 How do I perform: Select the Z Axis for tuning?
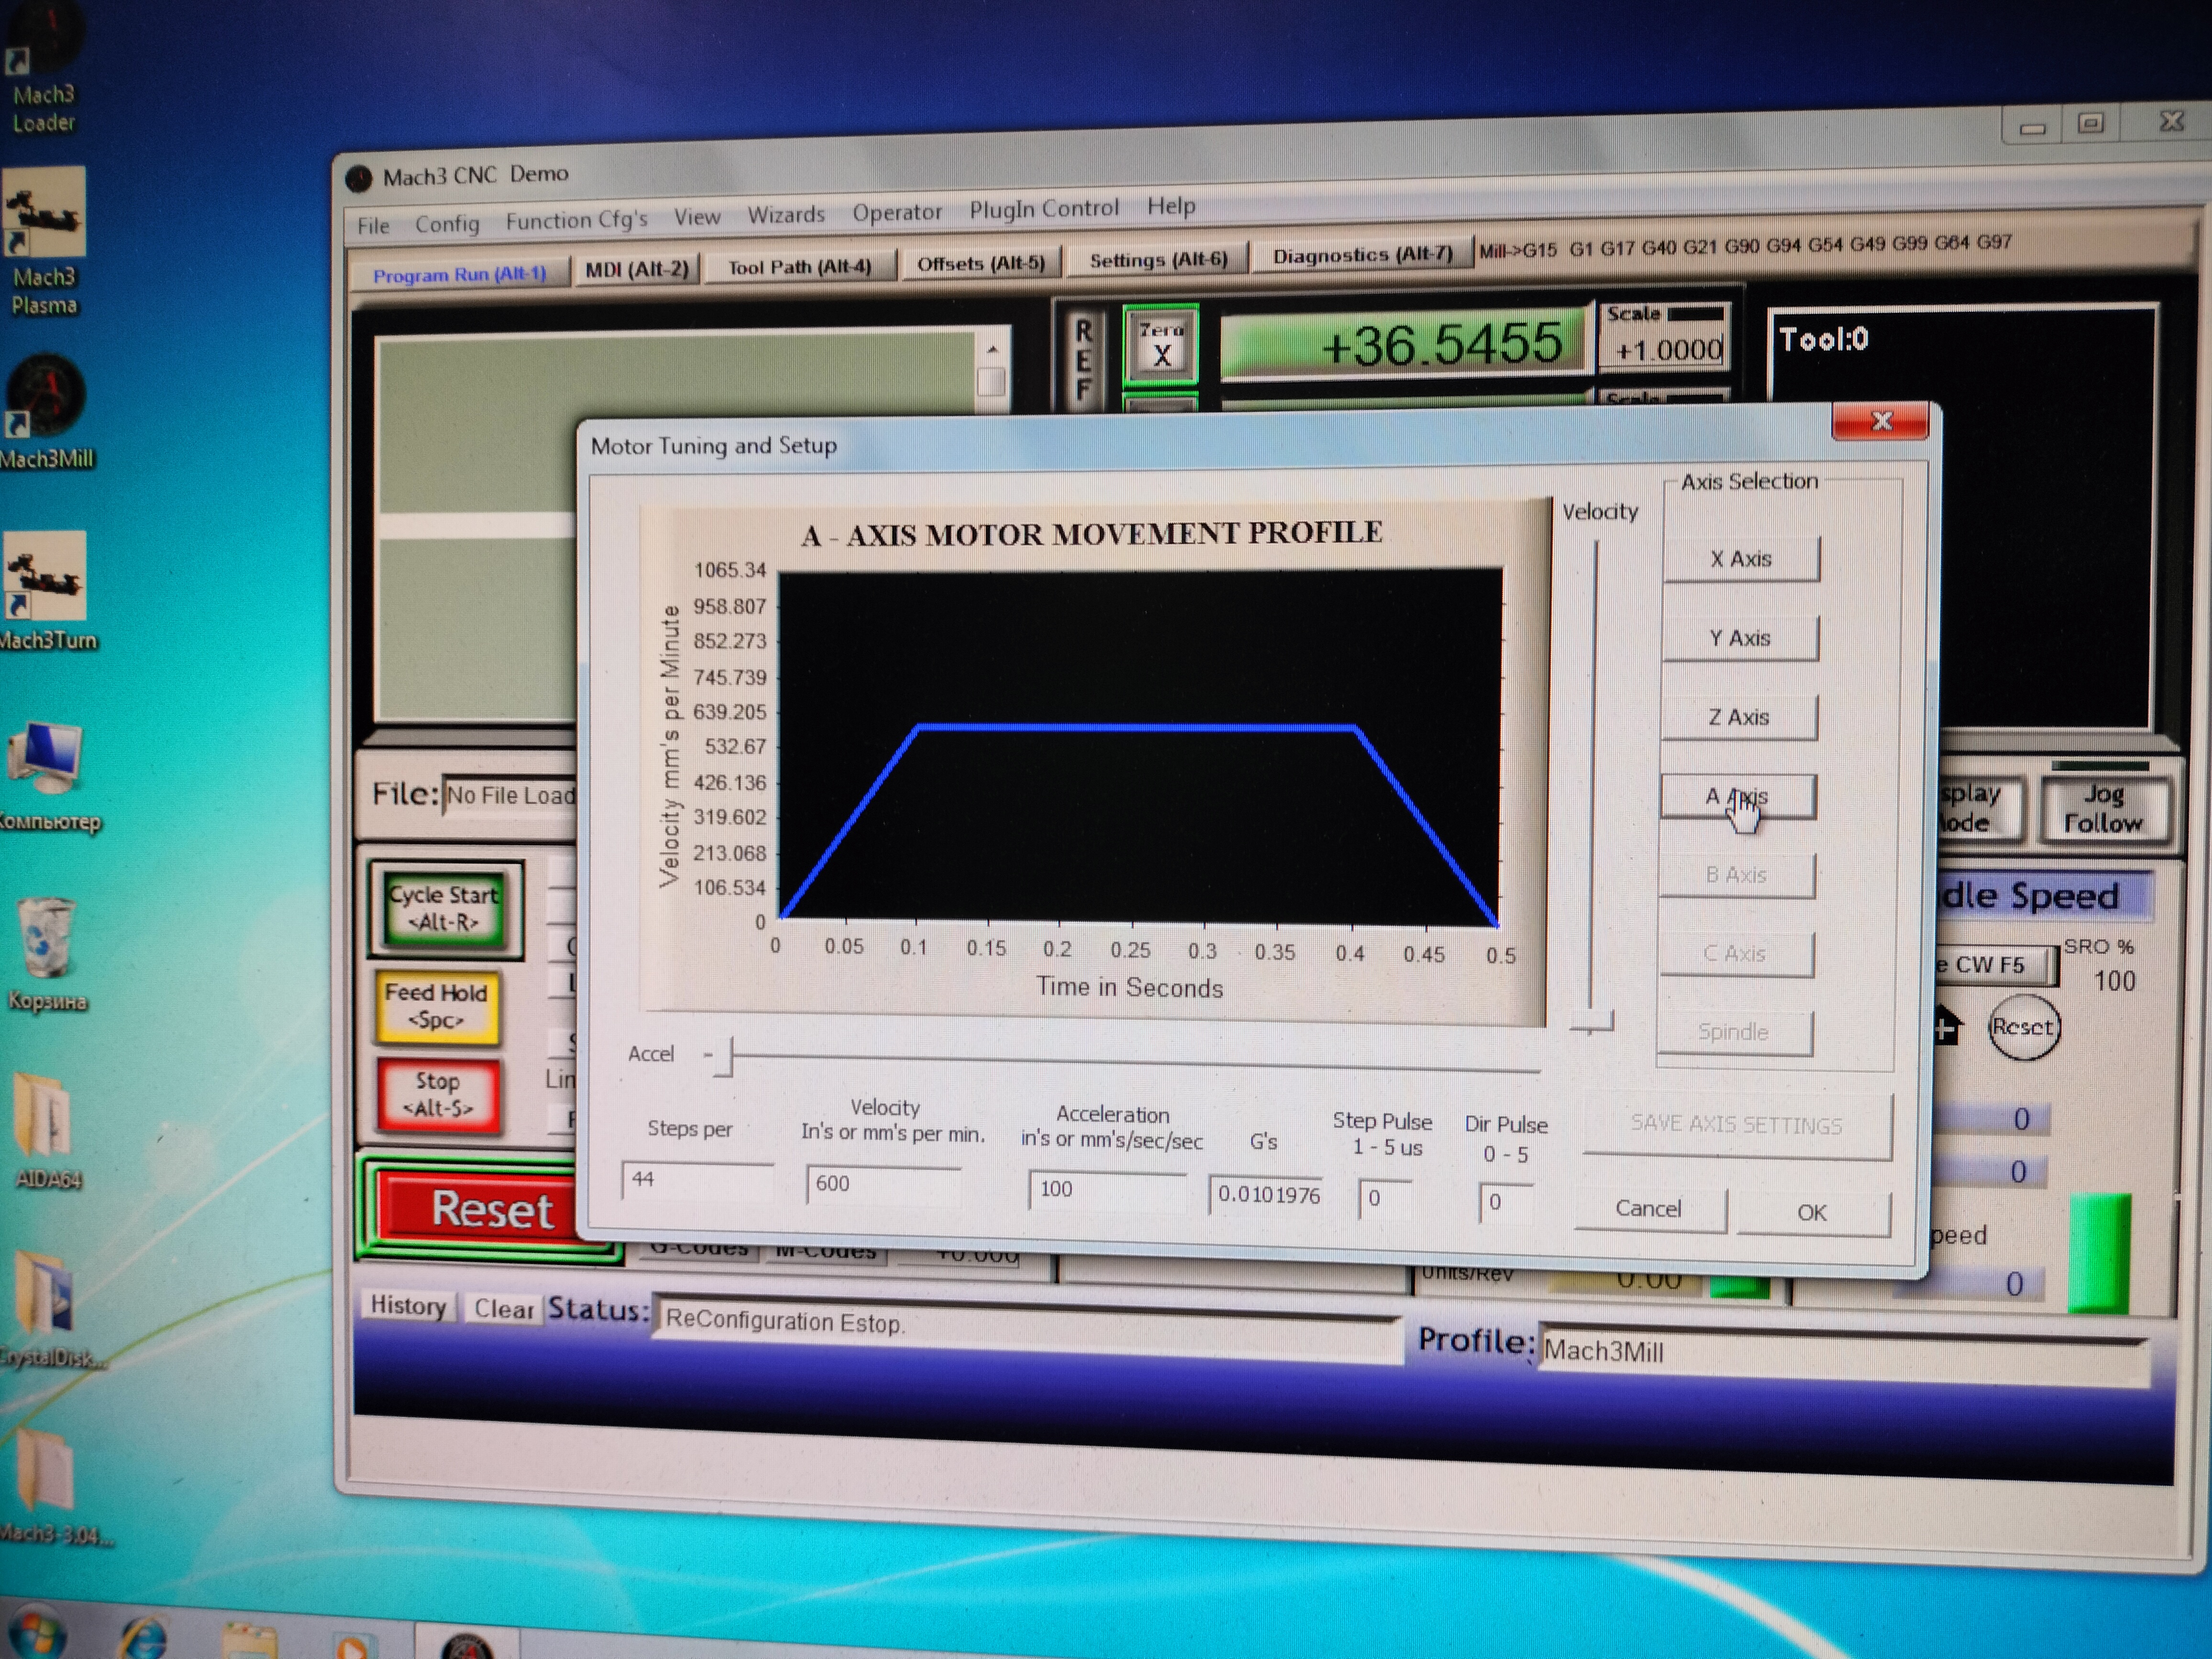1738,717
